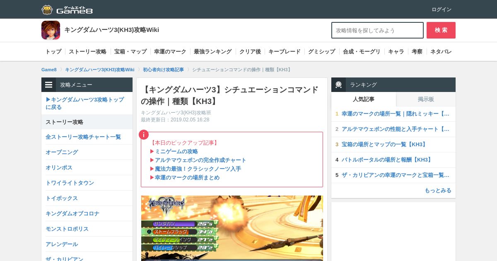Open the Game8 logo homepage

pyautogui.click(x=67, y=10)
